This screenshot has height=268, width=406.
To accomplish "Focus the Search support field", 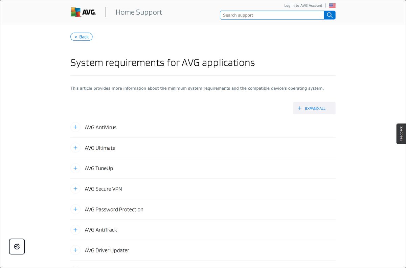I will click(x=272, y=15).
